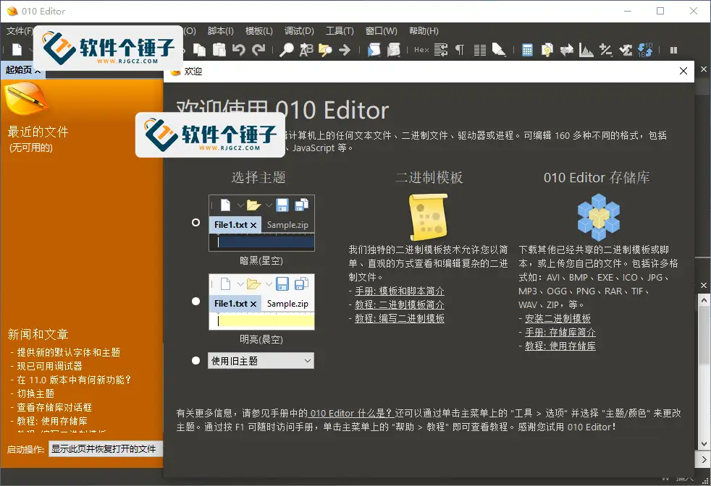Switch to the 起始页 tab
Viewport: 711px width, 486px height.
[x=19, y=69]
